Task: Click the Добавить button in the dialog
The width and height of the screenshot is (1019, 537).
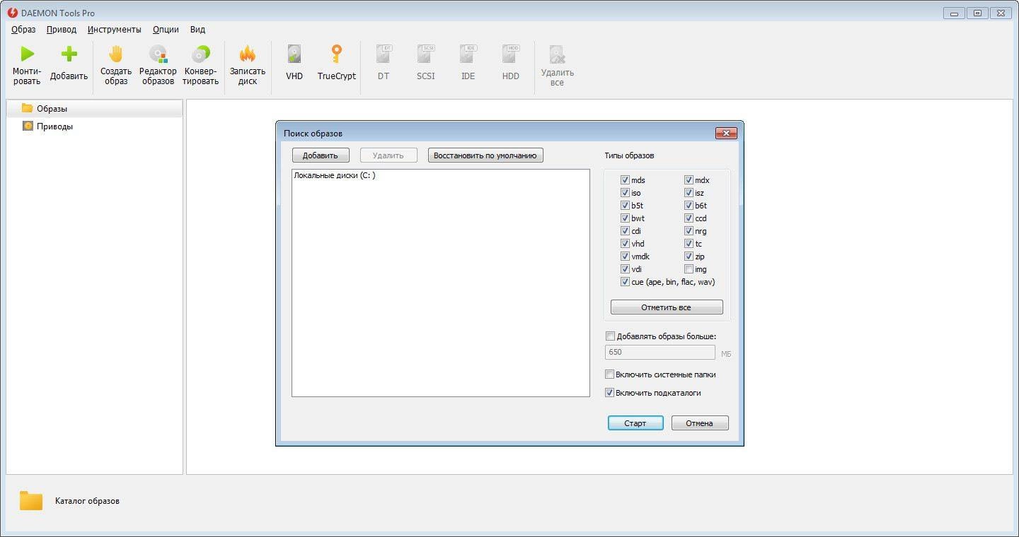Action: click(321, 155)
